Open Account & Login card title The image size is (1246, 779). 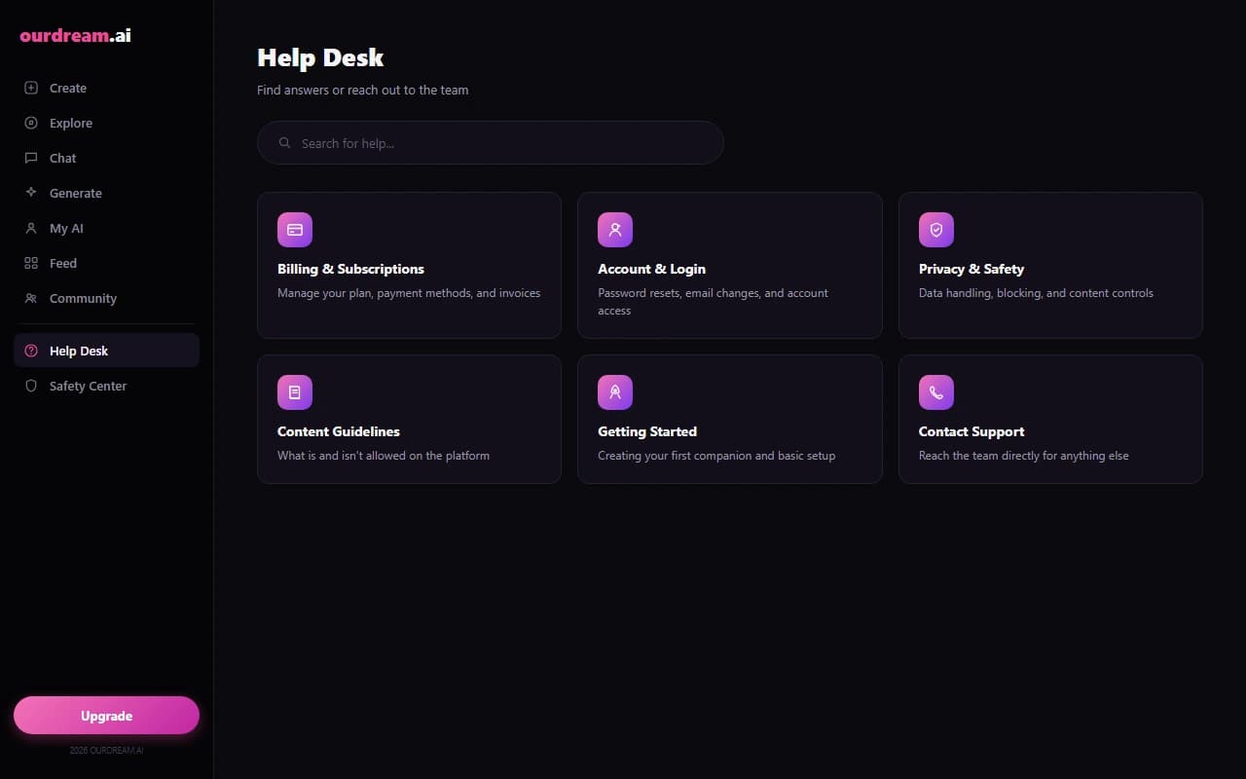651,269
